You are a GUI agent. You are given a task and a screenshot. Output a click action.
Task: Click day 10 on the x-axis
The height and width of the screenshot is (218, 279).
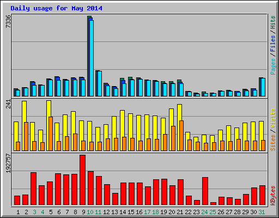(90, 212)
